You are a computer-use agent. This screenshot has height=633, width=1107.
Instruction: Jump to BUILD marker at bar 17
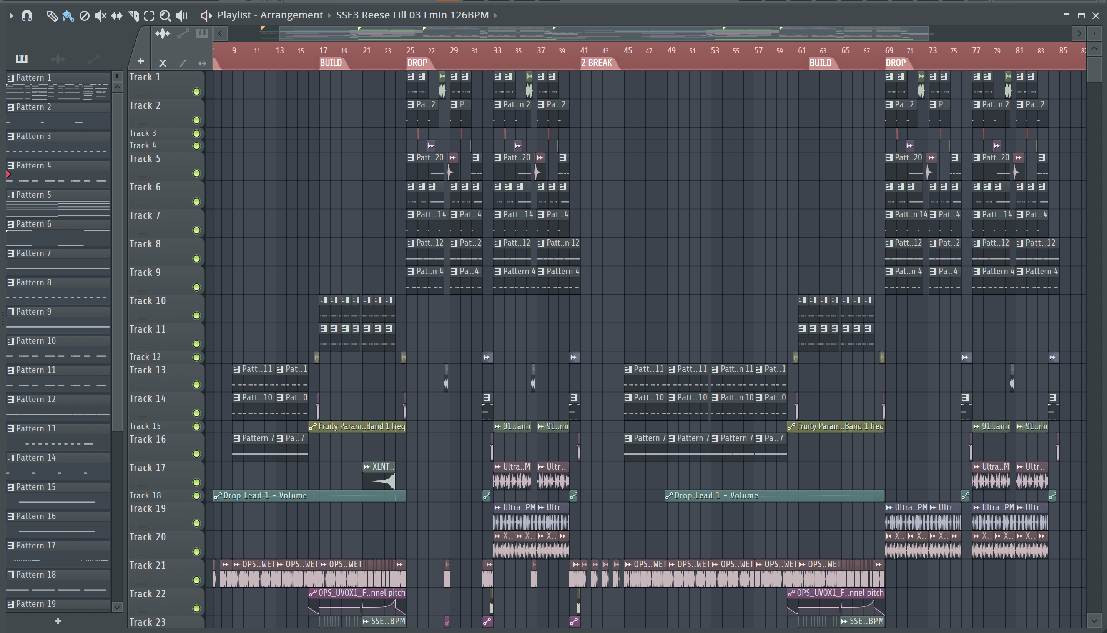[x=331, y=63]
